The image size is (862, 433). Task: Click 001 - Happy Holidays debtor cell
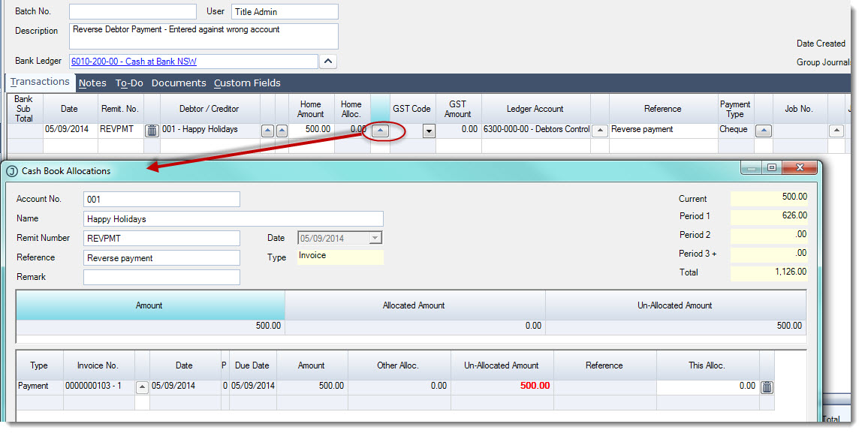(209, 130)
